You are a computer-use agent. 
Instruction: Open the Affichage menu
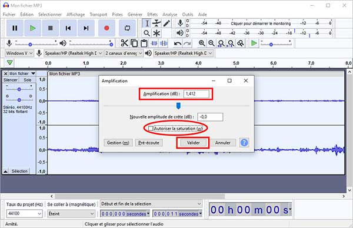tap(76, 14)
